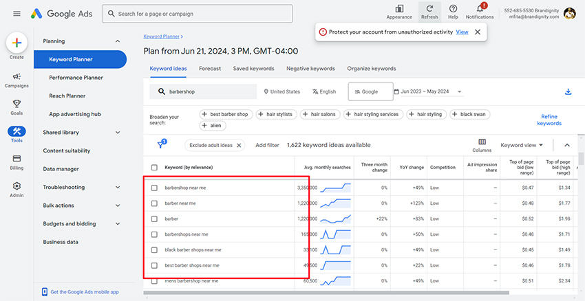Open the date range Jun 2023 – May 2024 dropdown
The height and width of the screenshot is (301, 585).
(x=427, y=91)
